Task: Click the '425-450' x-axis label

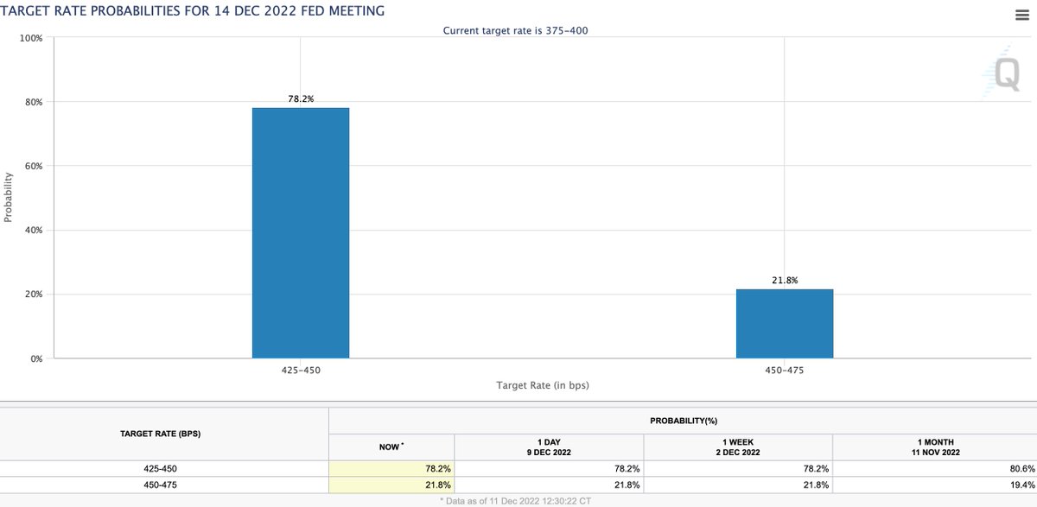Action: click(300, 369)
